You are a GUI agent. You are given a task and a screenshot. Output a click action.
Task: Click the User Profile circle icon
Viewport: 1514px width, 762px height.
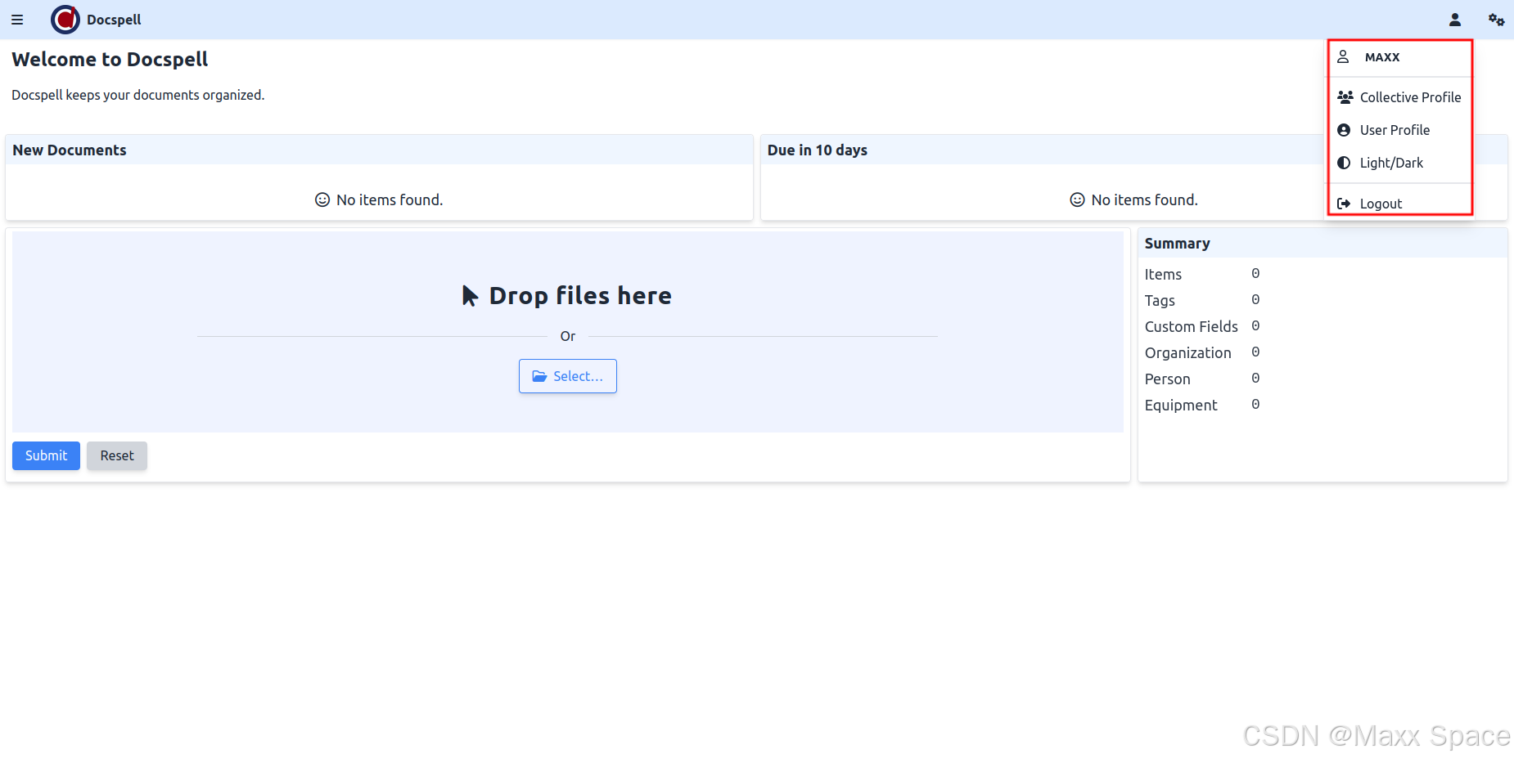click(1344, 130)
